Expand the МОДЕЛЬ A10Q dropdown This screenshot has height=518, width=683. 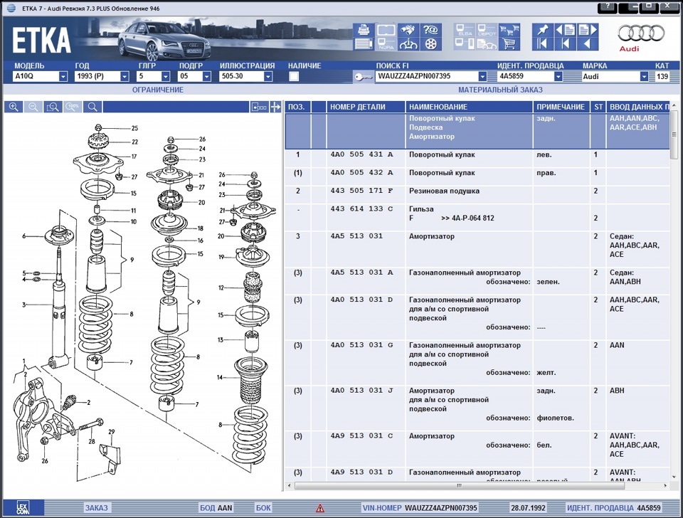pos(63,76)
